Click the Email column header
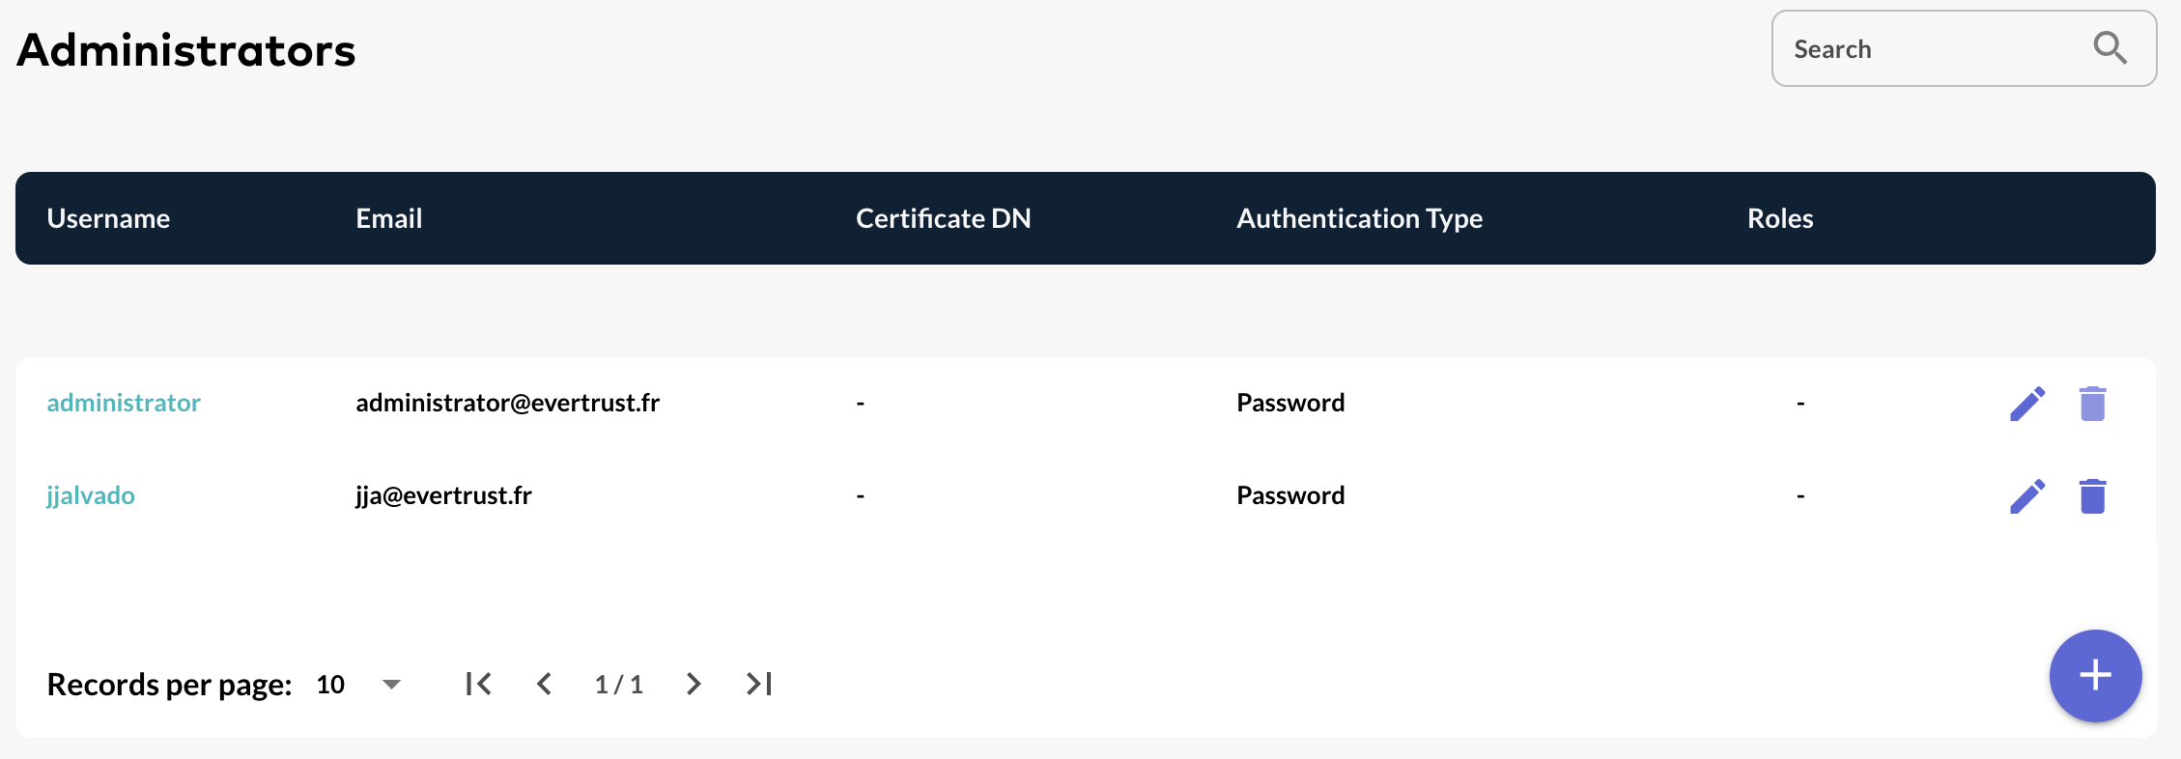This screenshot has width=2181, height=759. coord(388,218)
